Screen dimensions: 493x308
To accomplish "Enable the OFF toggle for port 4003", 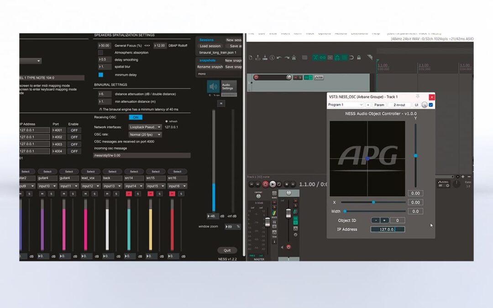I will tap(74, 144).
